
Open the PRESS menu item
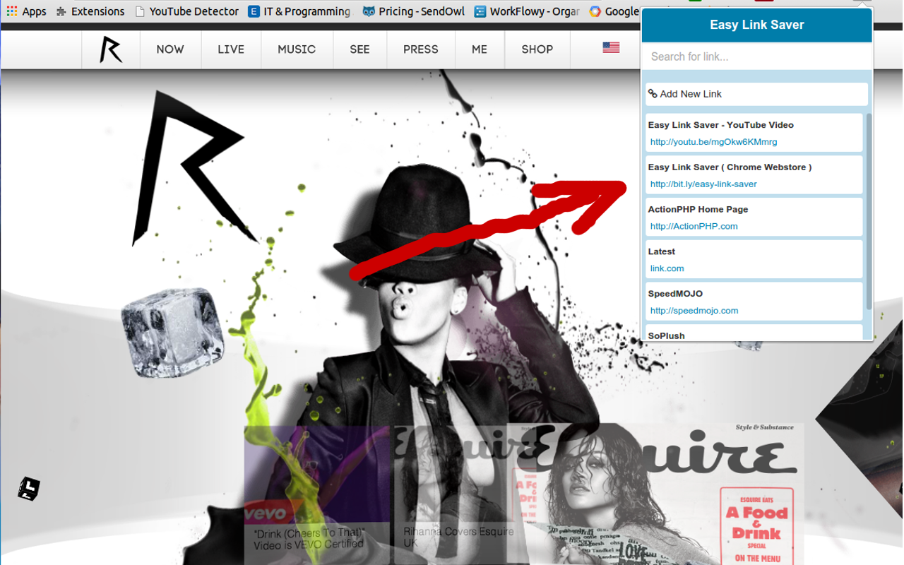[x=421, y=49]
